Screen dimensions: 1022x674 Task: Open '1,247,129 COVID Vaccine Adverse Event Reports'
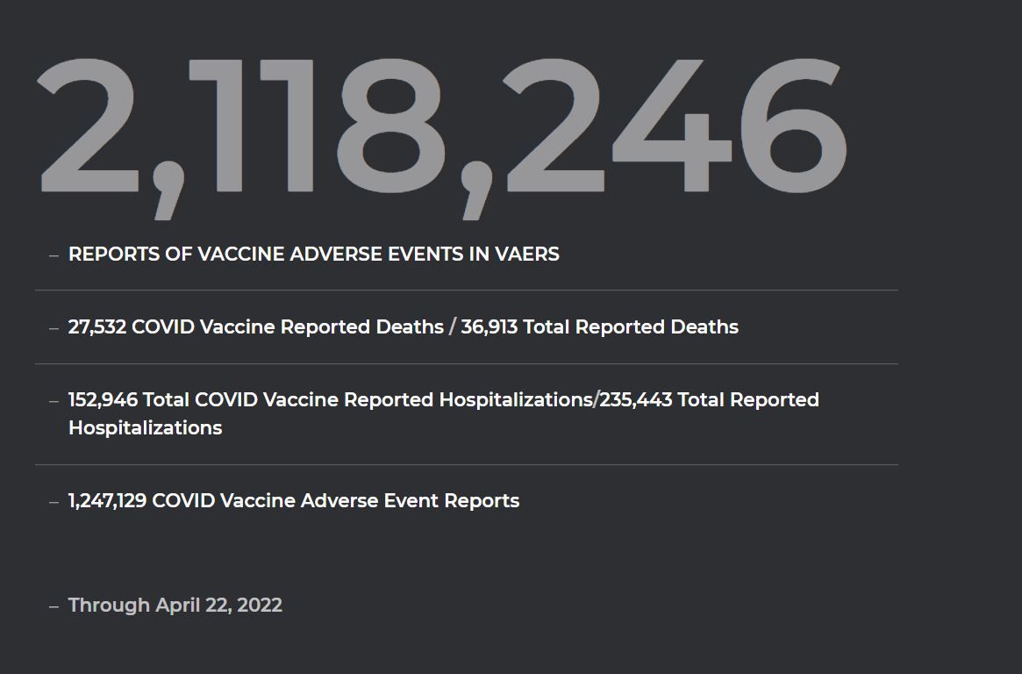[294, 500]
